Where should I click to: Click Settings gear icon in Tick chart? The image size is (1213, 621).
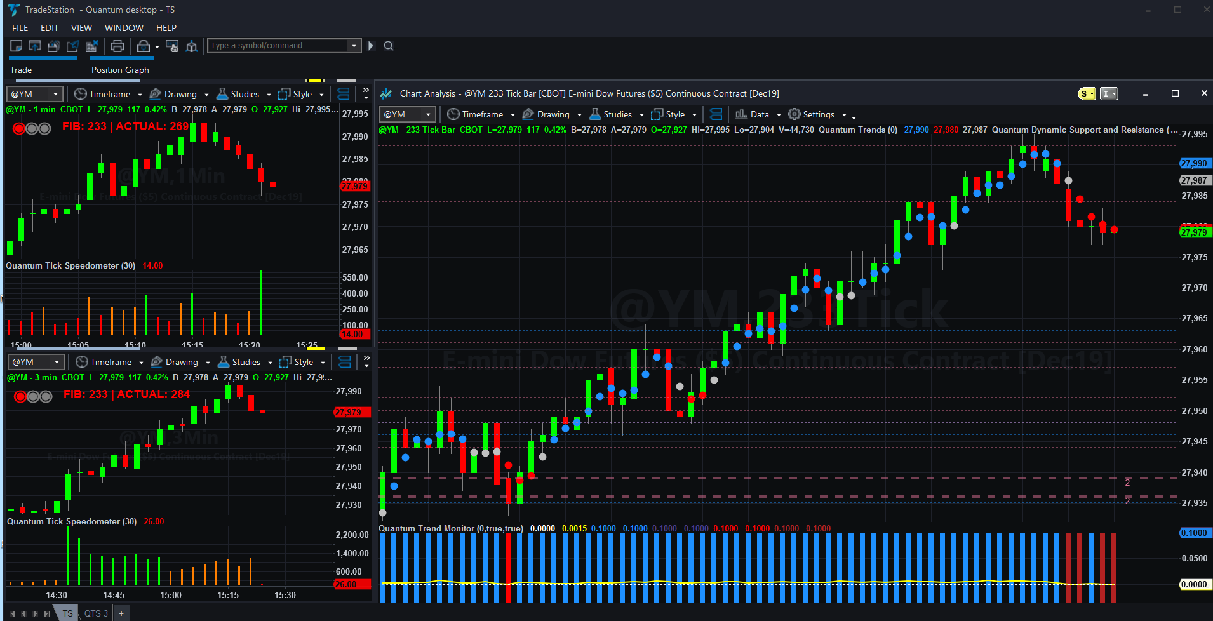[794, 114]
